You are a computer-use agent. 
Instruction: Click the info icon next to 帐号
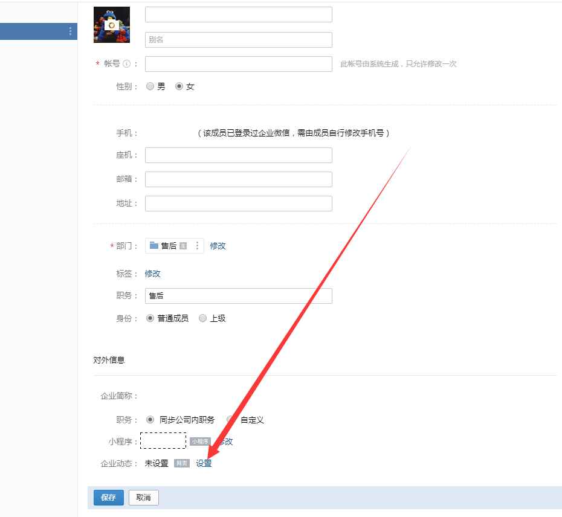(x=126, y=64)
